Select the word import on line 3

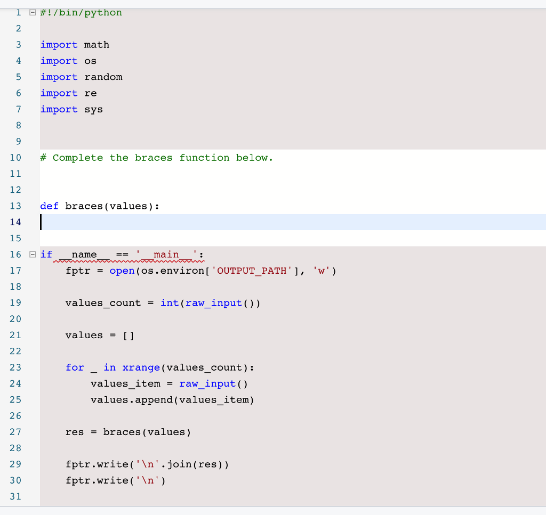(59, 45)
